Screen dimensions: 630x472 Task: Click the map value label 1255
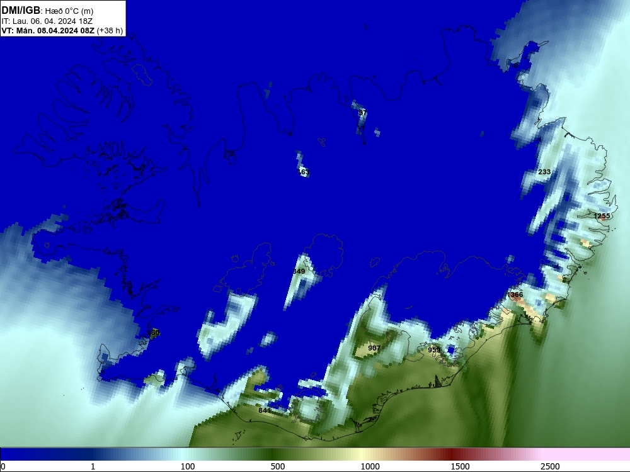602,216
